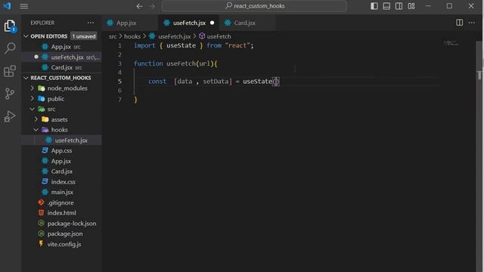Open the Source Control view
The image size is (484, 272).
(x=10, y=94)
